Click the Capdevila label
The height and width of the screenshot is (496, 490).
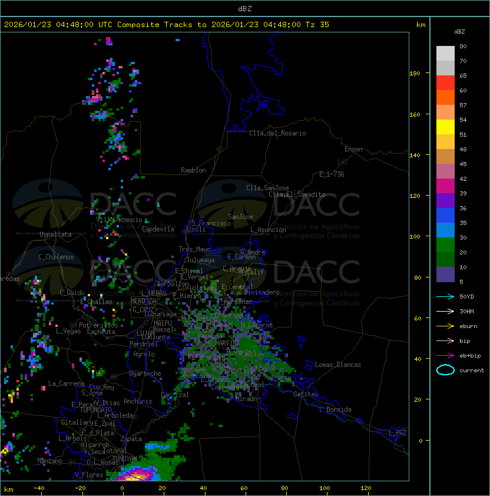coord(158,229)
